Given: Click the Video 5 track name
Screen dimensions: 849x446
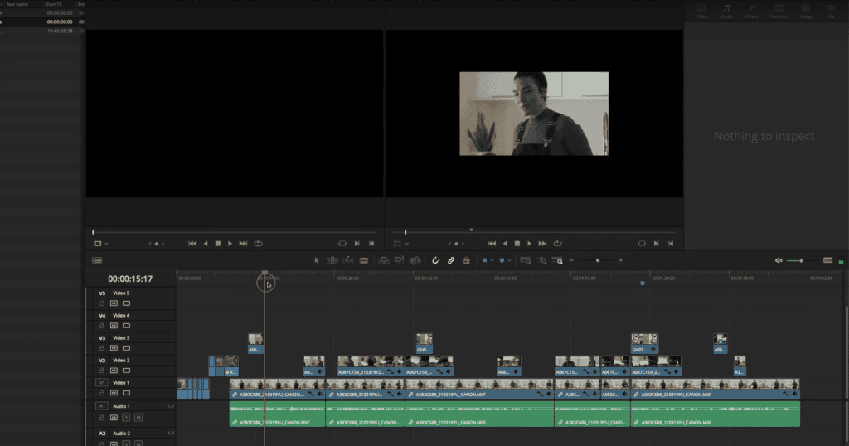Looking at the screenshot, I should 121,293.
